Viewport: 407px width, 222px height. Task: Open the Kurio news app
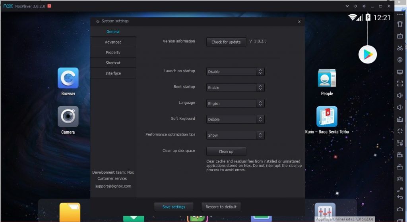(327, 117)
